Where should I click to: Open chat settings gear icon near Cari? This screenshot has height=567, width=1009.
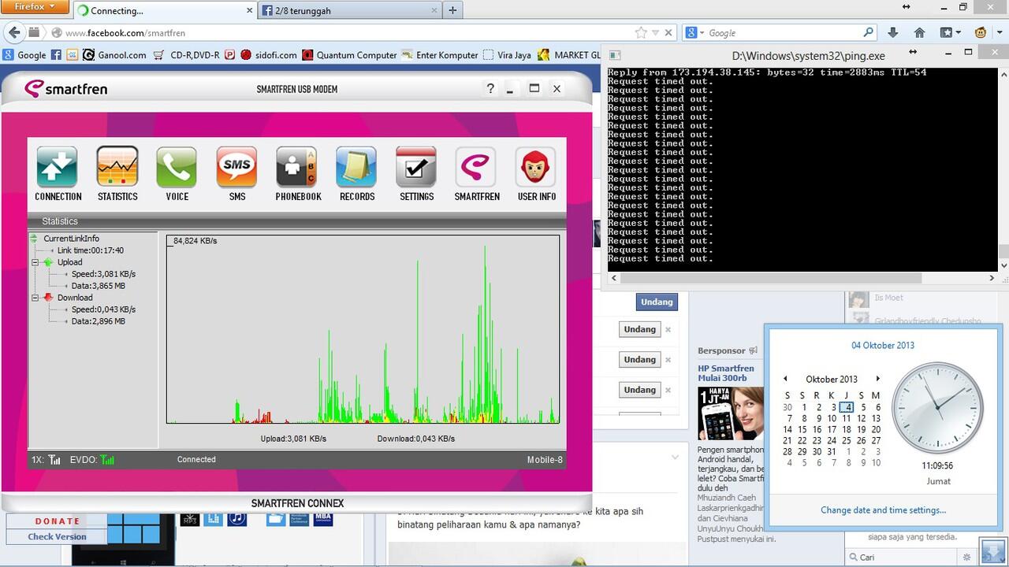(x=967, y=558)
